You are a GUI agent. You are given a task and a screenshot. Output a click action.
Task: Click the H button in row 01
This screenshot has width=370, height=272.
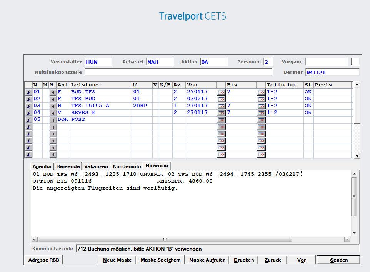(53, 92)
